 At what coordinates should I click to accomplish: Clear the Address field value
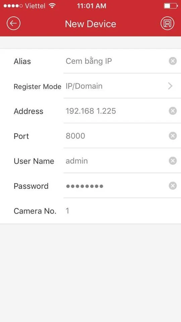(x=173, y=111)
